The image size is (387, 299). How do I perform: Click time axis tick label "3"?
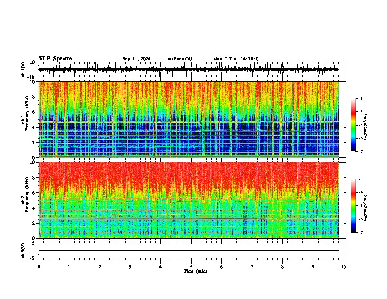[130, 267]
